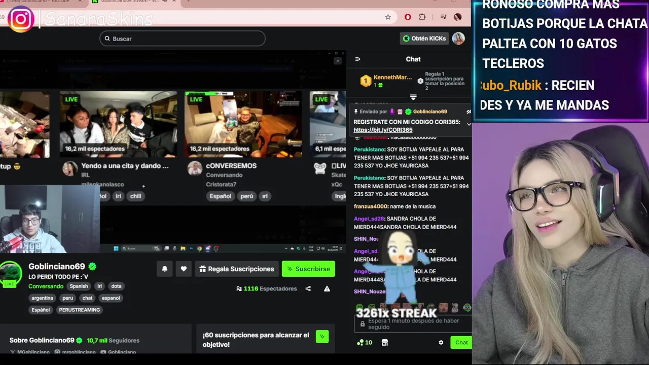Open the browser media control icon

443,17
